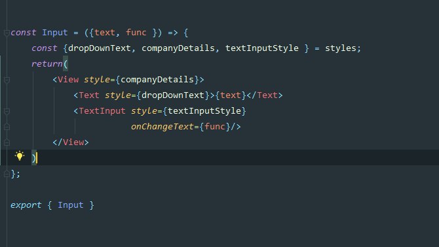439x247 pixels.
Task: Click the 'TextInput' tag name
Action: tap(102, 111)
